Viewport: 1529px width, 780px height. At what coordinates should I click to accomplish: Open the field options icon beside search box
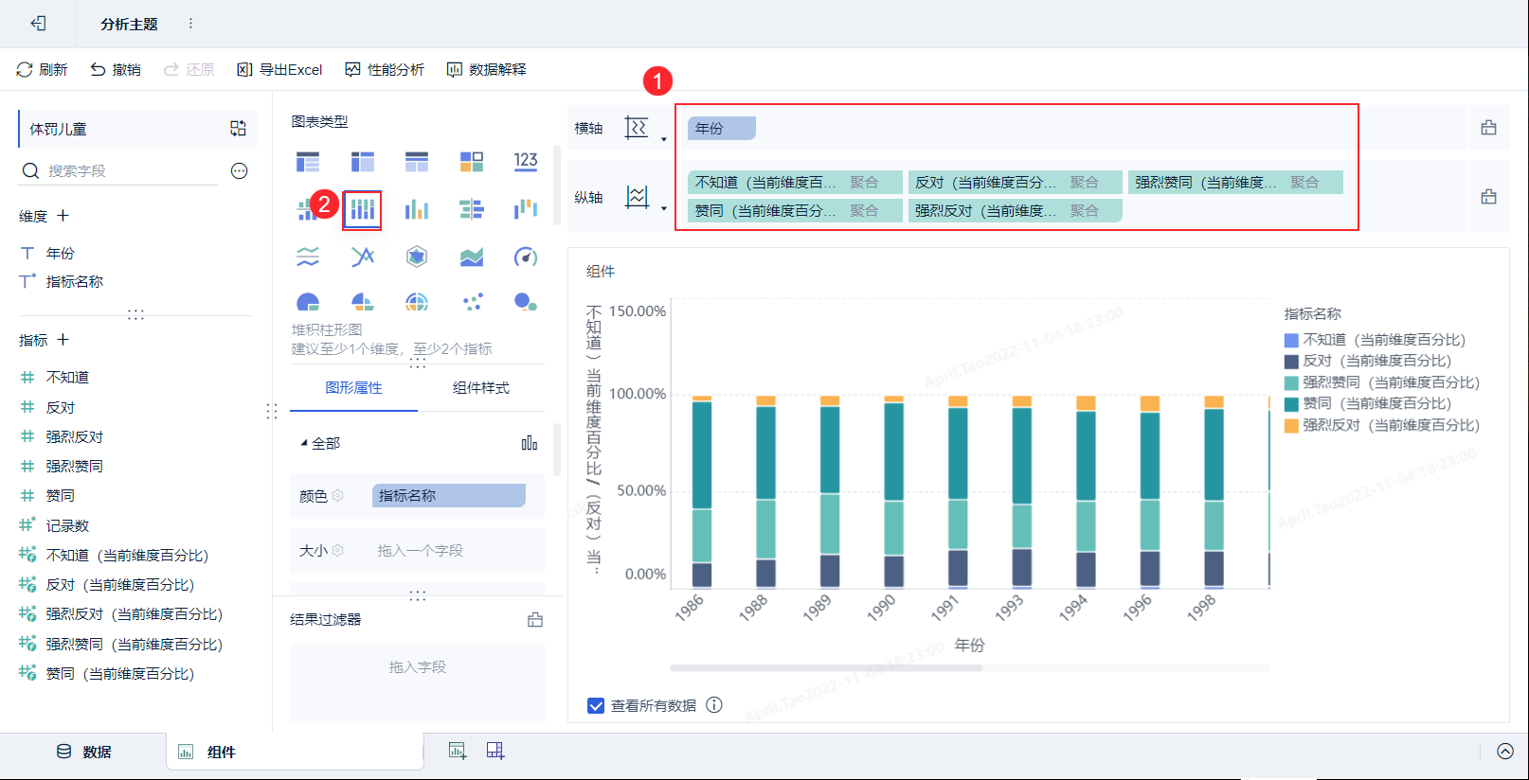(240, 170)
